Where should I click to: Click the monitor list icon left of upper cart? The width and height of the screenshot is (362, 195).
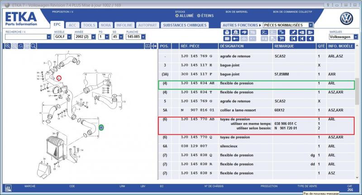(264, 32)
